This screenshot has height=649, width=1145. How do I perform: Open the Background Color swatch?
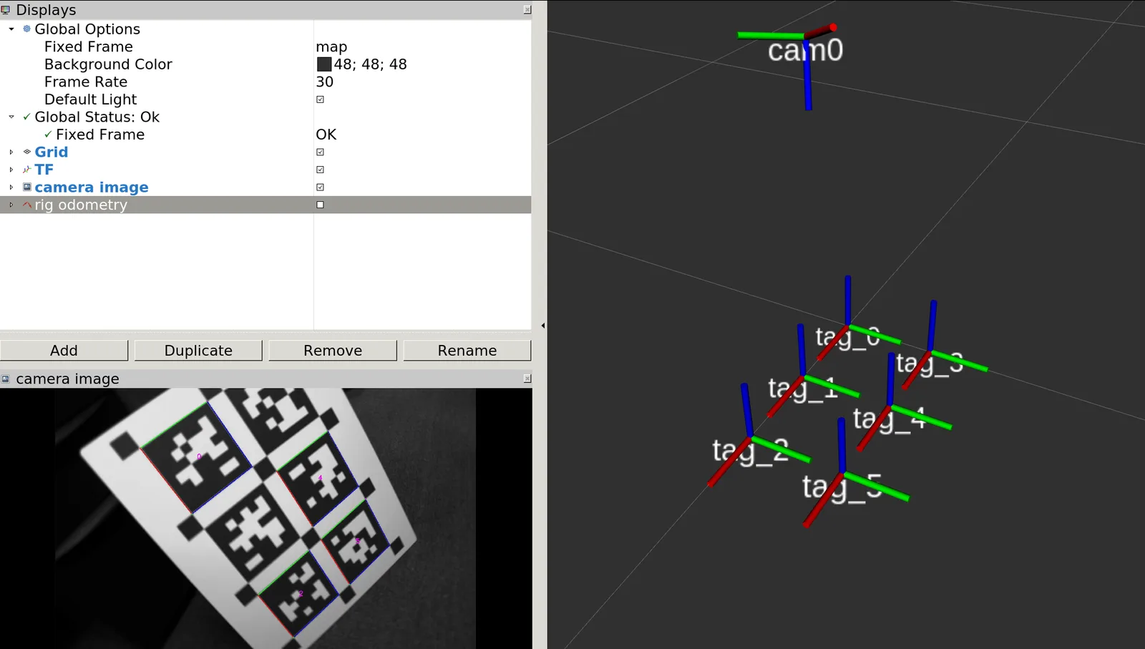click(x=324, y=64)
